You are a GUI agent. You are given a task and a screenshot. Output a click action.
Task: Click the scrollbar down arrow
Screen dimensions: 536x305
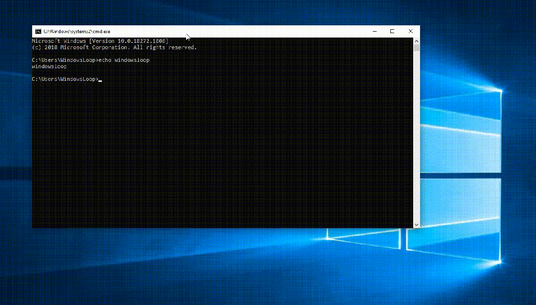click(x=416, y=225)
